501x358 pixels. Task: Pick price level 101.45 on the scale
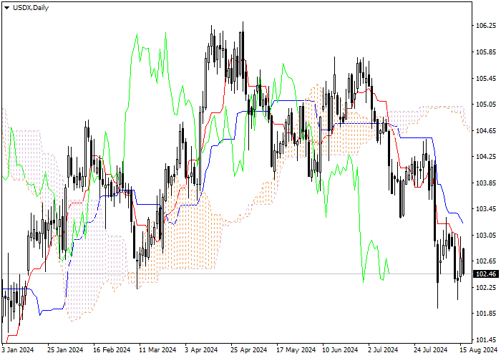tap(486, 340)
